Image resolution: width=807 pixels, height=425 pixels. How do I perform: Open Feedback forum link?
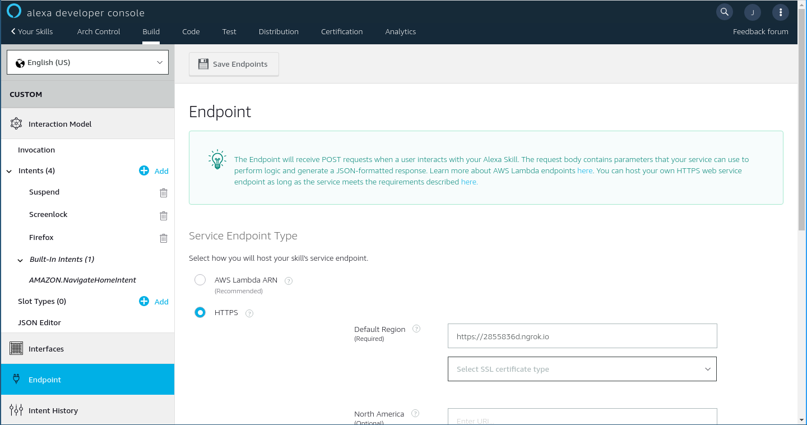(760, 31)
